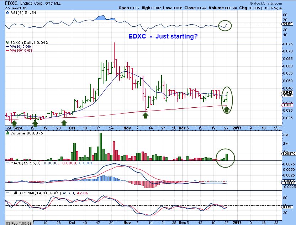This screenshot has height=225, width=296.
Task: Click the 'MA(200) 0.033' legend text
Action: [x=21, y=51]
